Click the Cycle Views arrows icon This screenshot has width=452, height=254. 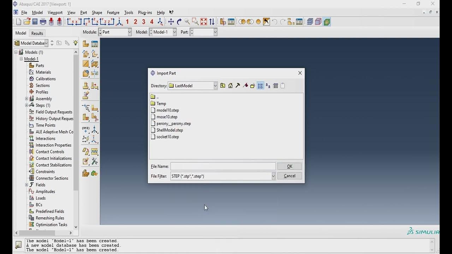[212, 22]
